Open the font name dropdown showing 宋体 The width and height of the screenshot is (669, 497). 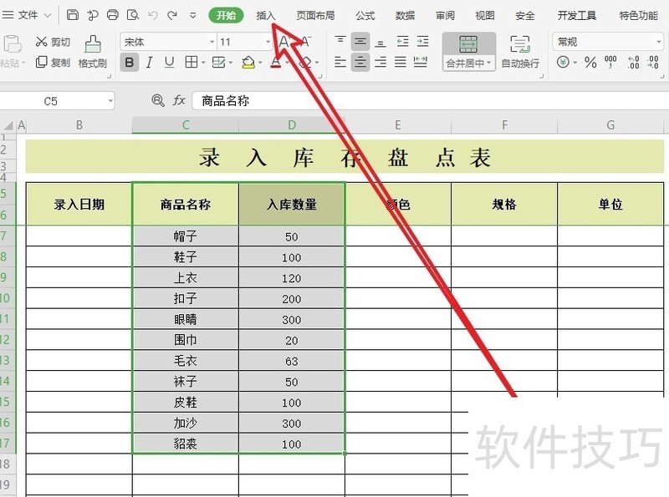tap(168, 42)
